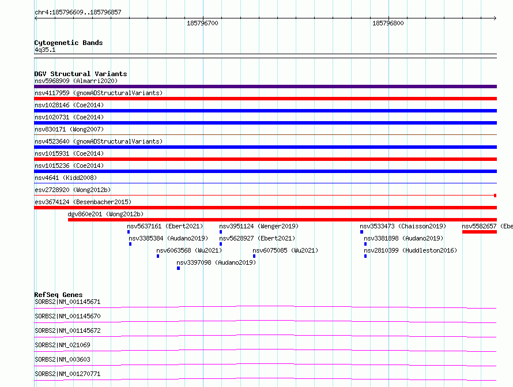Open SORBS2|NM_001270771 gene label
The height and width of the screenshot is (387, 513).
point(67,374)
